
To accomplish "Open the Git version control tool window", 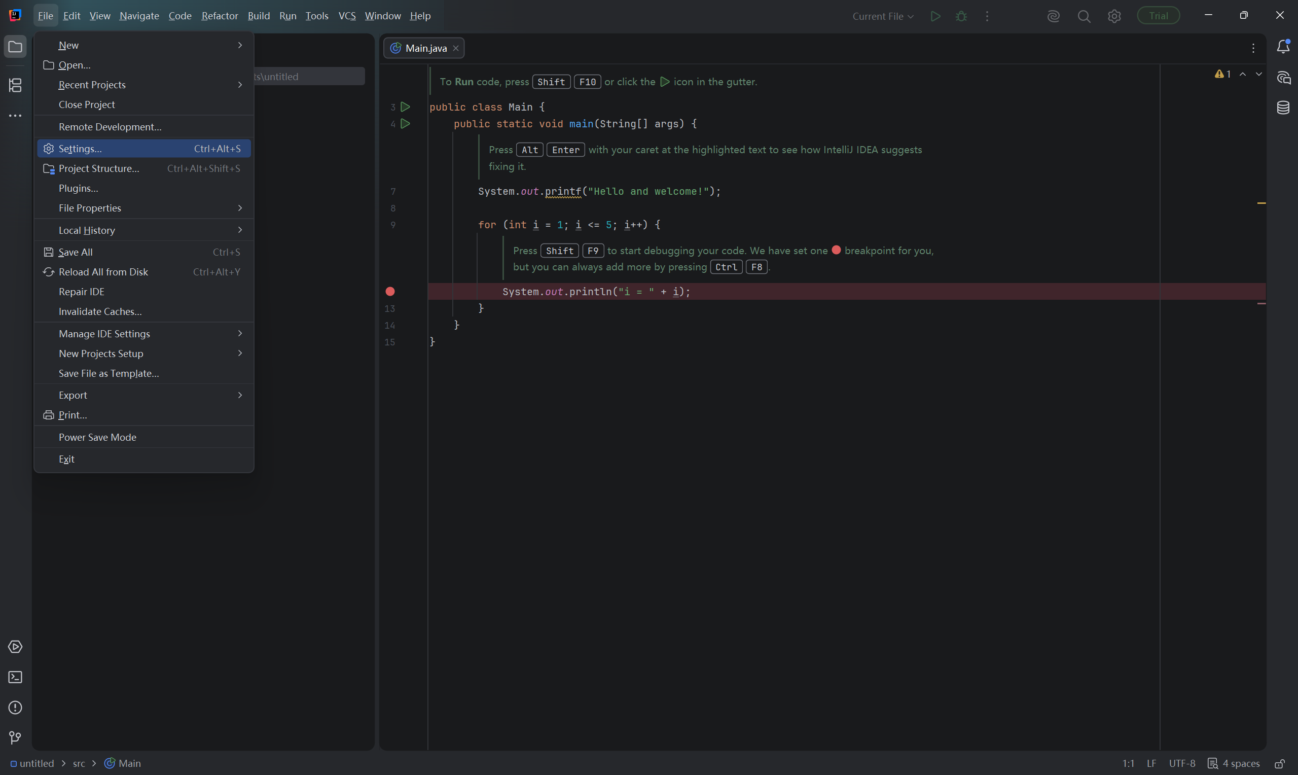I will [15, 737].
